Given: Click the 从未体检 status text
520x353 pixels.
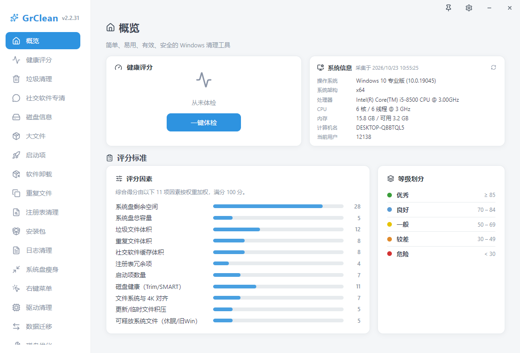Looking at the screenshot, I should (x=204, y=103).
